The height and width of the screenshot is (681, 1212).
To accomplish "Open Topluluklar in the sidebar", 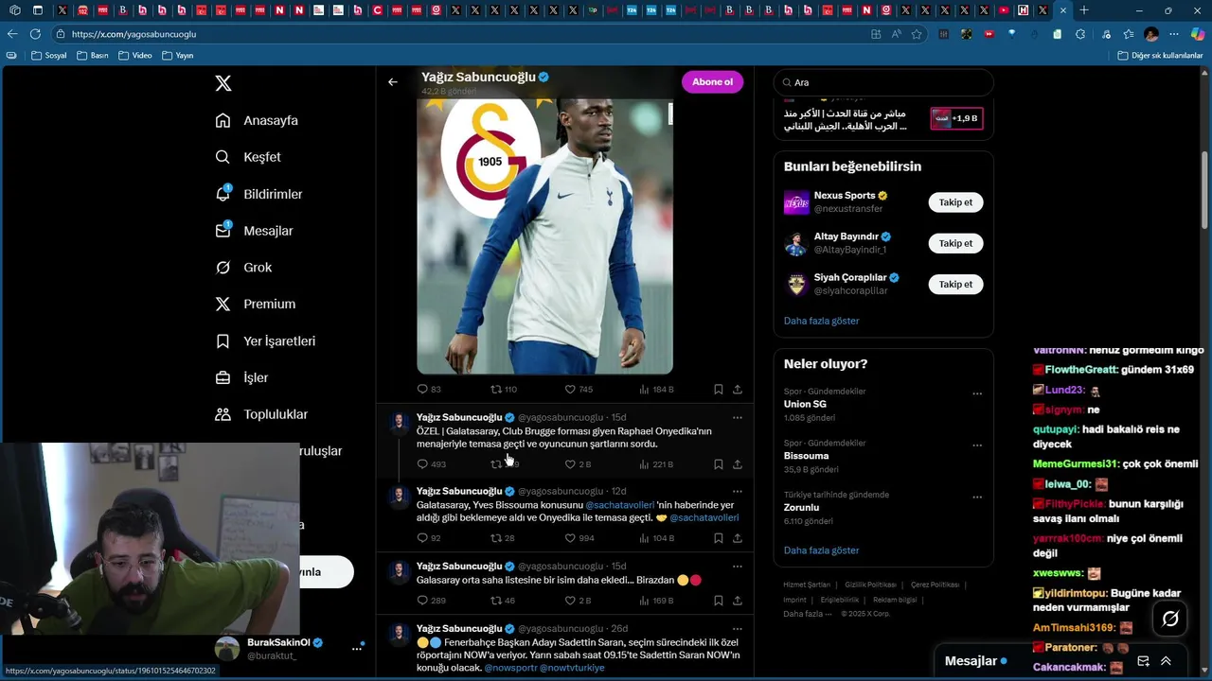I will pos(262,414).
